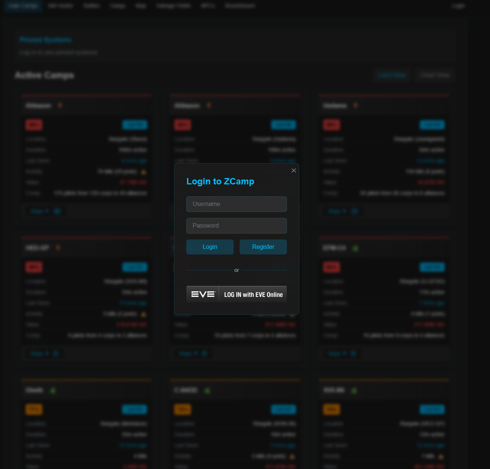The image size is (490, 469).
Task: Click the flame icon beside Uedama
Action: (355, 105)
